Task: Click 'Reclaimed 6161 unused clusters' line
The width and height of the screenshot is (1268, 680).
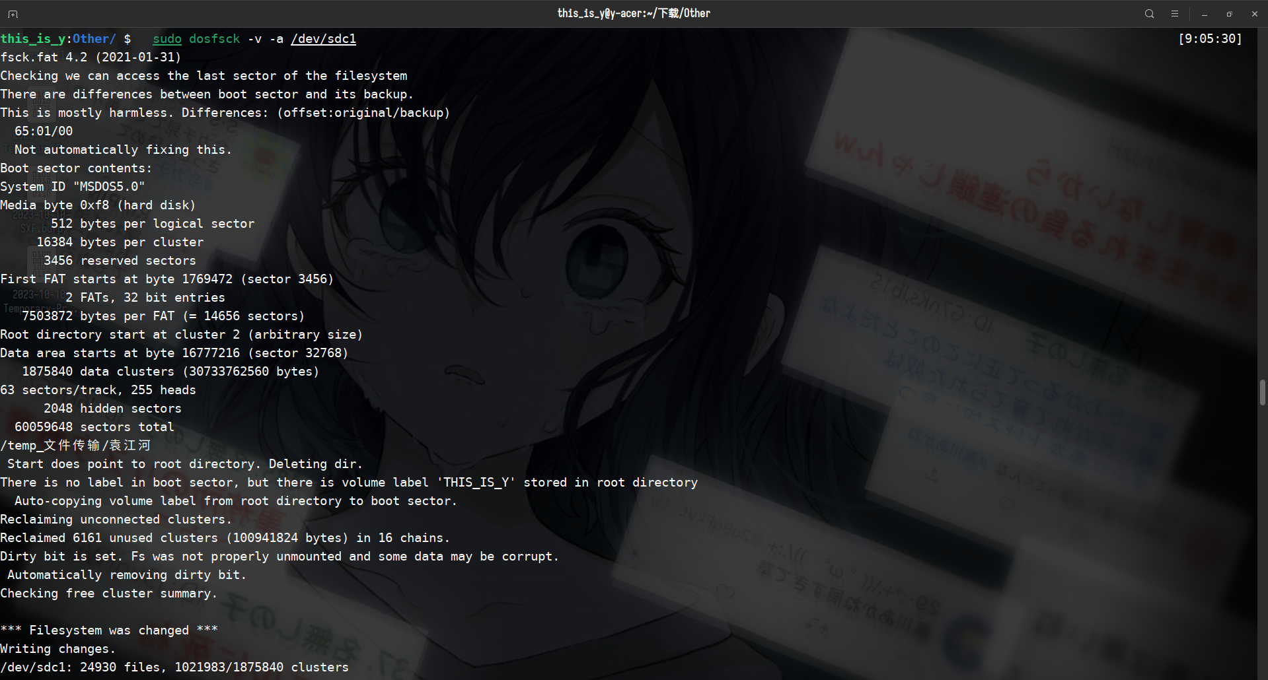Action: (225, 538)
